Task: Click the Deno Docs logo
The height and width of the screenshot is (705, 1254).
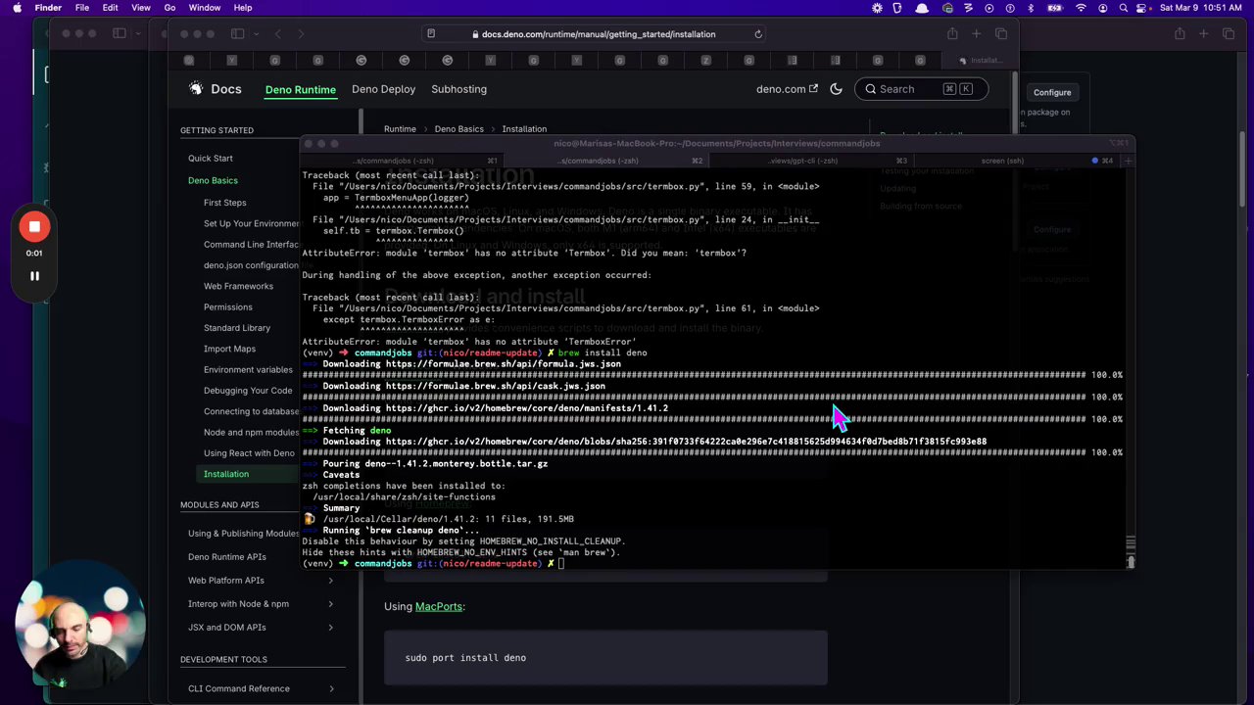Action: [x=215, y=89]
